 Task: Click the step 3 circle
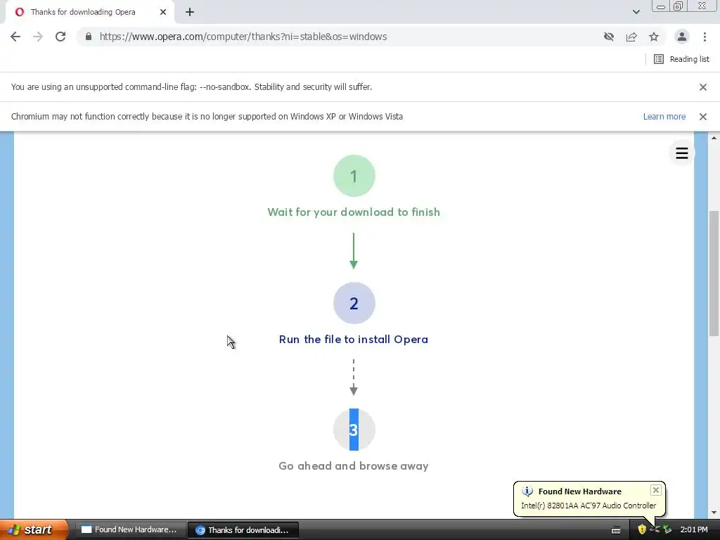354,430
